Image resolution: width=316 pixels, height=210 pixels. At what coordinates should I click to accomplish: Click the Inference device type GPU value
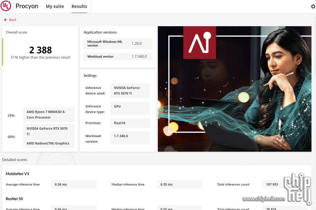tap(130, 108)
